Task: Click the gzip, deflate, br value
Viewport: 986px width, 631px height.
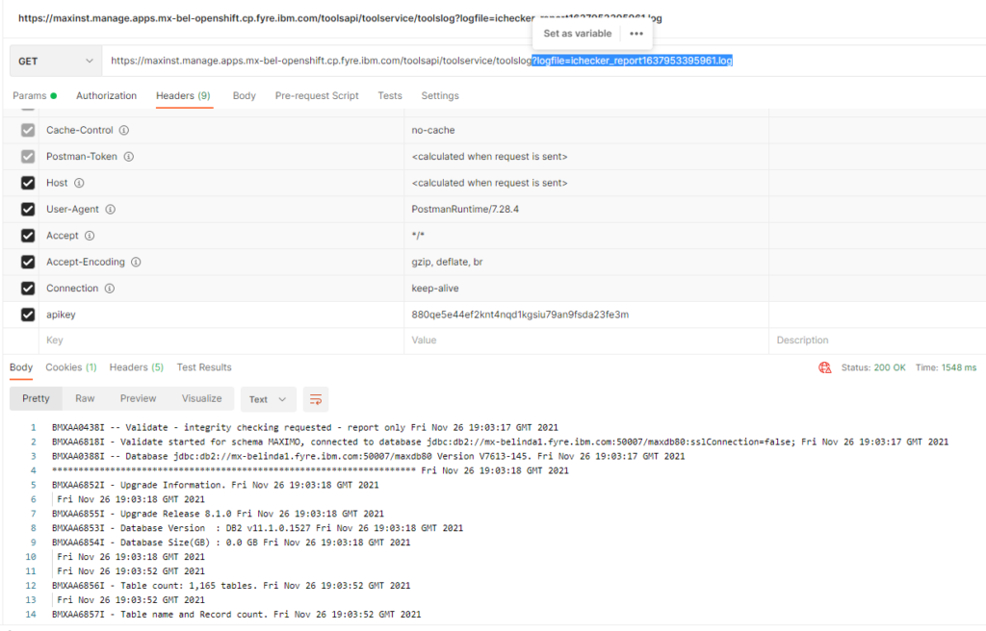Action: coord(447,262)
